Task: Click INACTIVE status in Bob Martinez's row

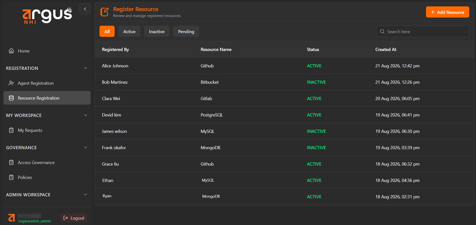Action: (x=317, y=82)
